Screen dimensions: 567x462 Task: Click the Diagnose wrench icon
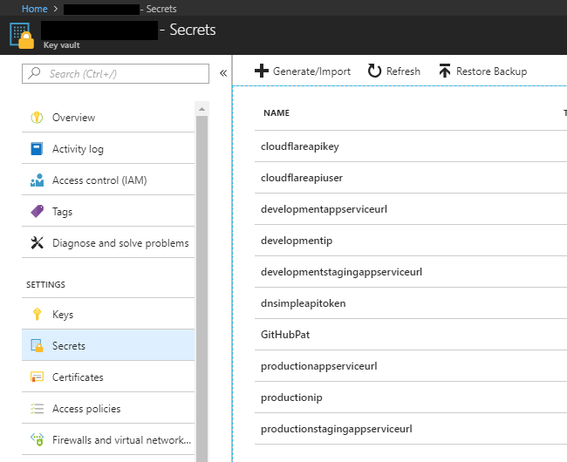(37, 242)
